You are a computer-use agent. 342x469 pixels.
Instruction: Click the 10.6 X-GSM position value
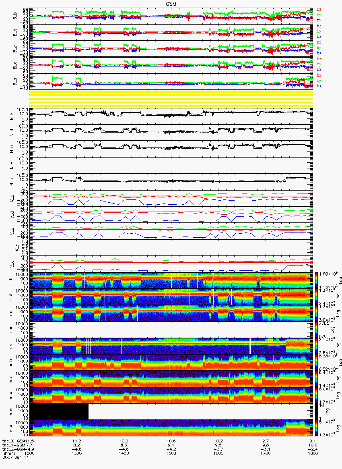[171, 441]
